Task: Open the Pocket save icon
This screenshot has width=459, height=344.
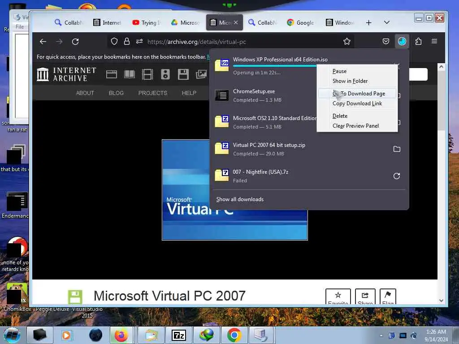Action: pyautogui.click(x=386, y=42)
